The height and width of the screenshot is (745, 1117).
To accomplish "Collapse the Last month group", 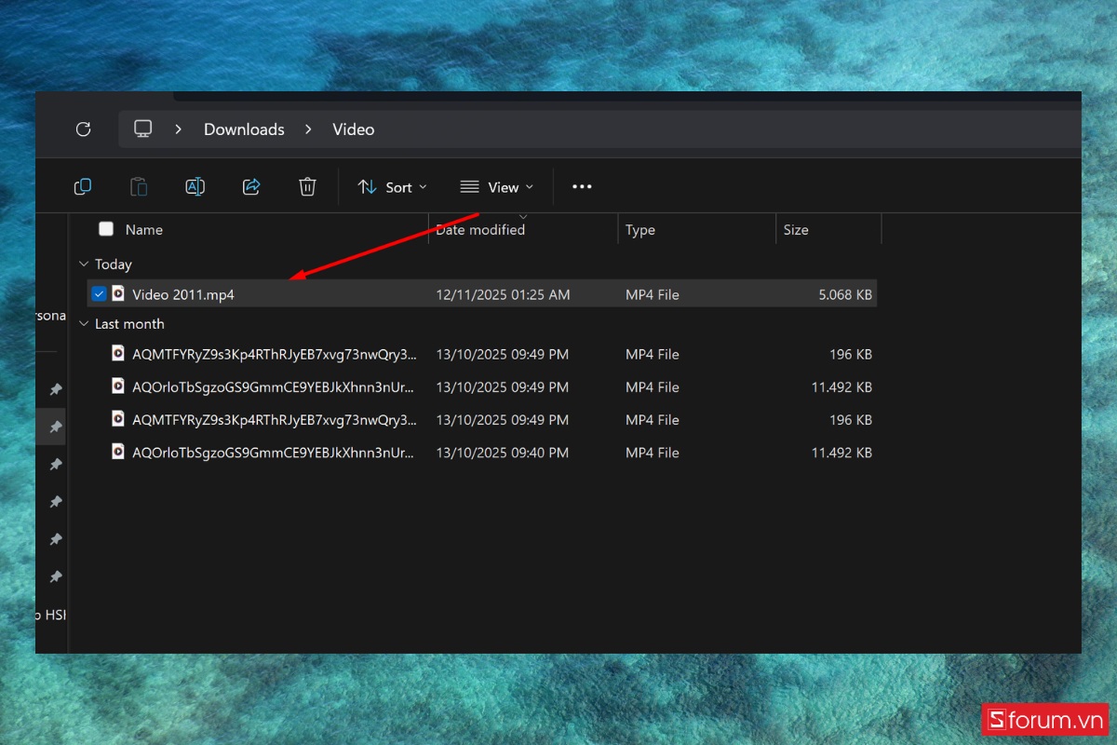I will (84, 324).
